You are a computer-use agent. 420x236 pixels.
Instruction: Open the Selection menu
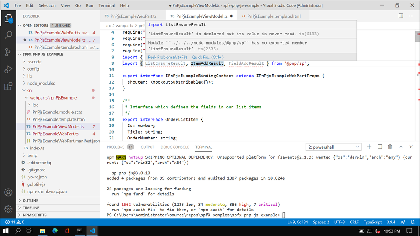[x=47, y=5]
